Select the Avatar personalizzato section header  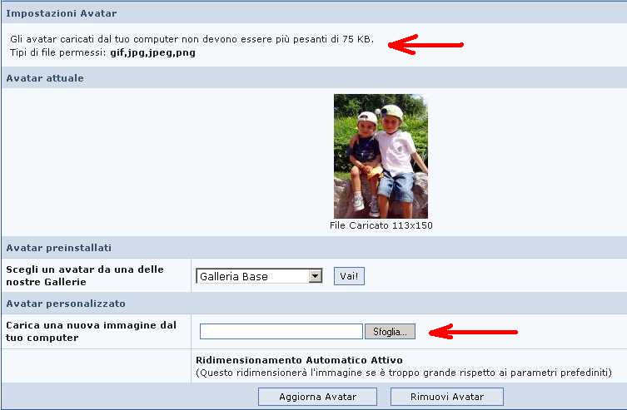[65, 304]
